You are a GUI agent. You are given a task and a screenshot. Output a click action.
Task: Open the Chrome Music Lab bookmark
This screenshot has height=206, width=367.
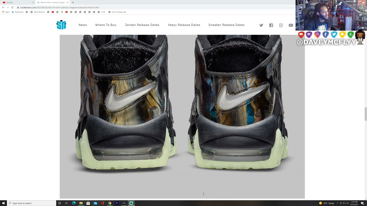click(x=117, y=12)
